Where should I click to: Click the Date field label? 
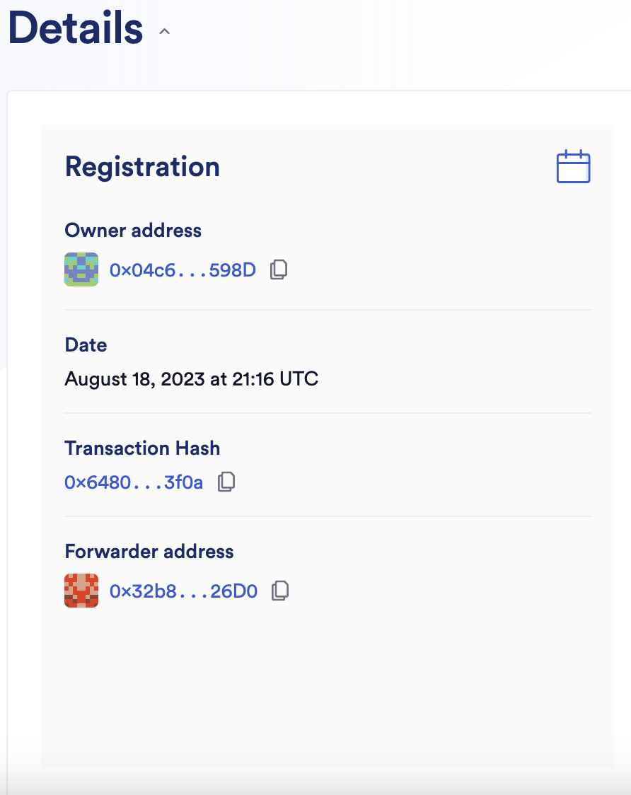click(86, 345)
